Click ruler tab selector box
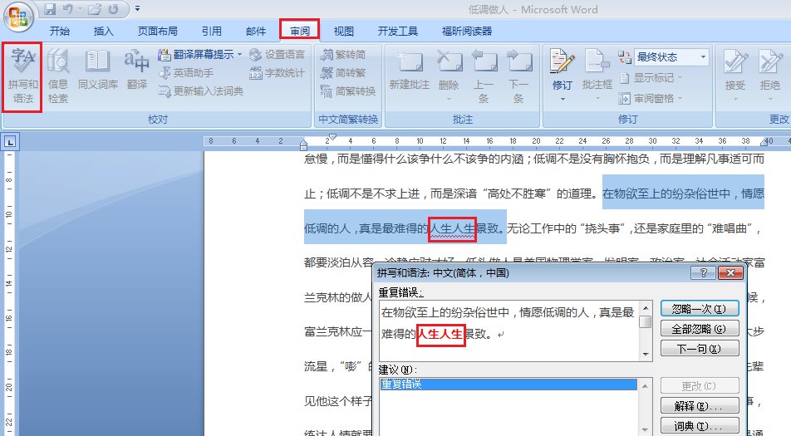791x436 pixels. [10, 142]
